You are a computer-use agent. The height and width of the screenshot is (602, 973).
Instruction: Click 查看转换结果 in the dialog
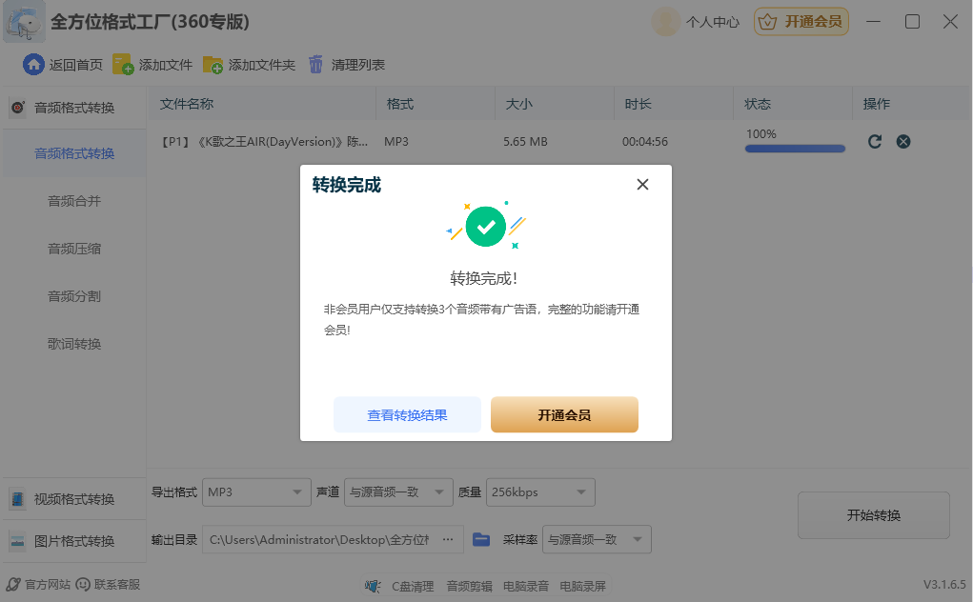[x=407, y=414]
